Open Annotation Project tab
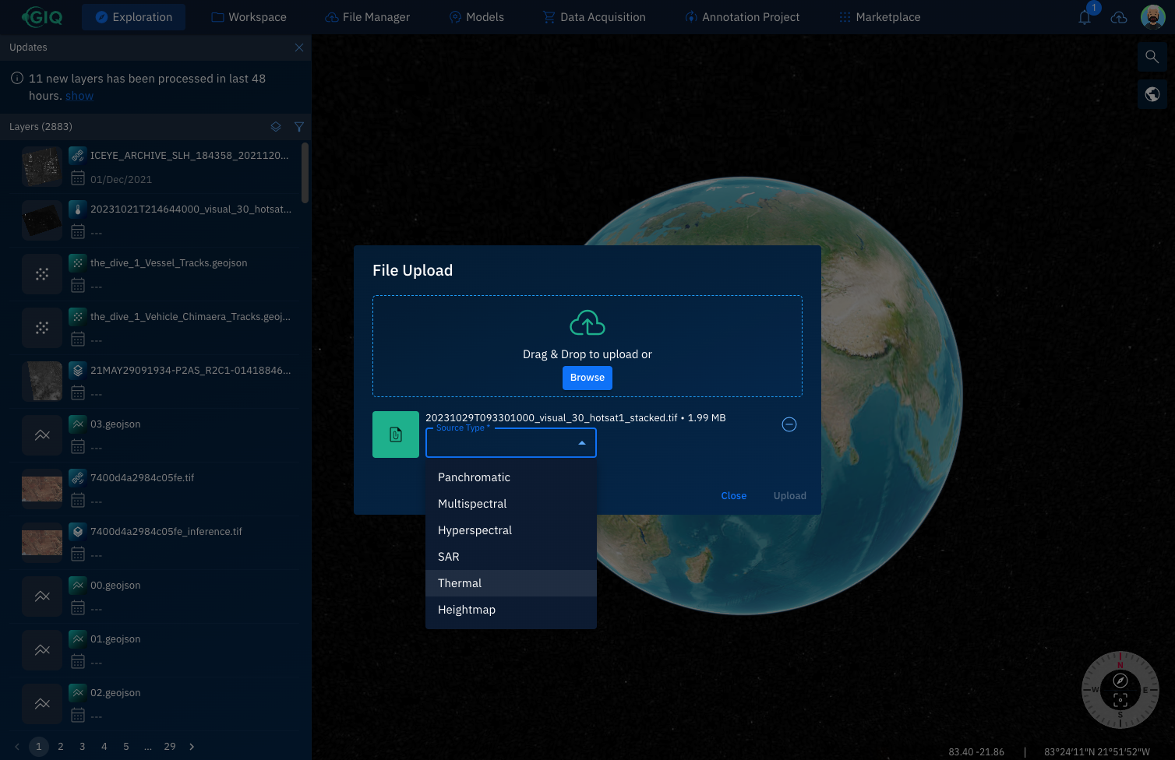1175x760 pixels. pos(743,17)
